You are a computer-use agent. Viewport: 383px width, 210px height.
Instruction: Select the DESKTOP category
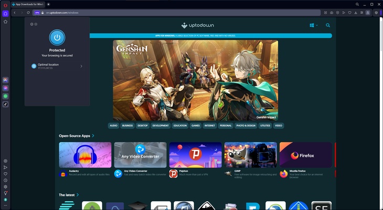(143, 125)
